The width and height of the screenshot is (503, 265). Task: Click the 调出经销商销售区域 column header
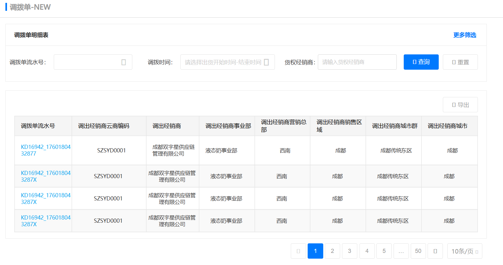[338, 126]
